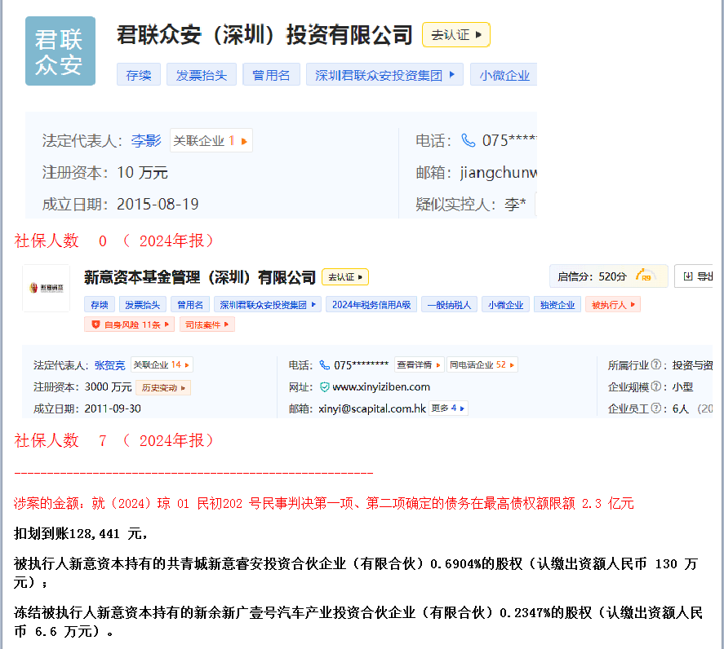The width and height of the screenshot is (724, 649).
Task: Open website www.xinyiziben.com link
Action: (381, 387)
